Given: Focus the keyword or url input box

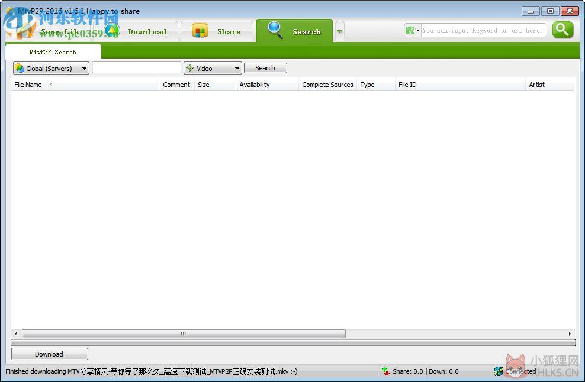Looking at the screenshot, I should pyautogui.click(x=484, y=30).
